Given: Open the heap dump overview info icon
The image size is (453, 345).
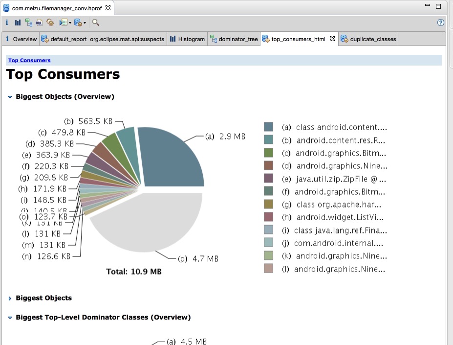Looking at the screenshot, I should pos(7,23).
